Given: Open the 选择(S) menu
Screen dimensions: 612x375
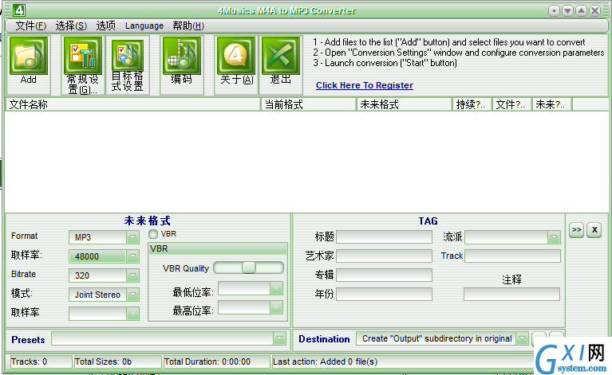Looking at the screenshot, I should coord(71,26).
